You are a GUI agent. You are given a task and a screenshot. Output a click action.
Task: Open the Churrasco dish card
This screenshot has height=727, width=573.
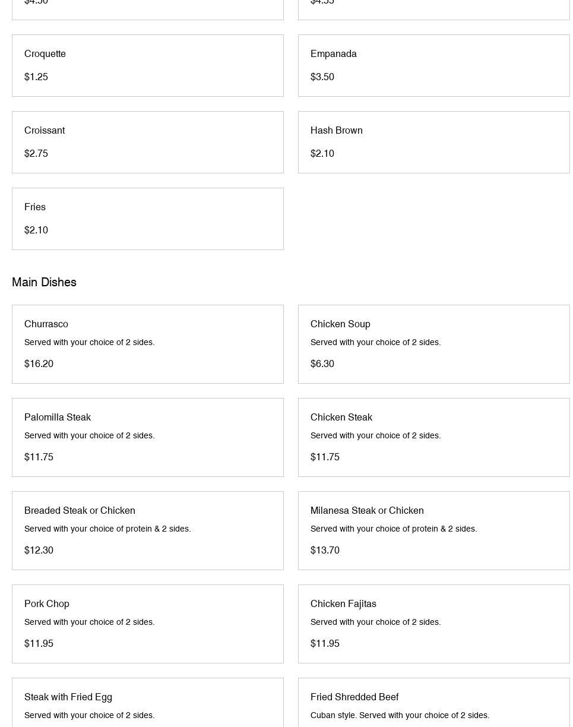coord(147,344)
